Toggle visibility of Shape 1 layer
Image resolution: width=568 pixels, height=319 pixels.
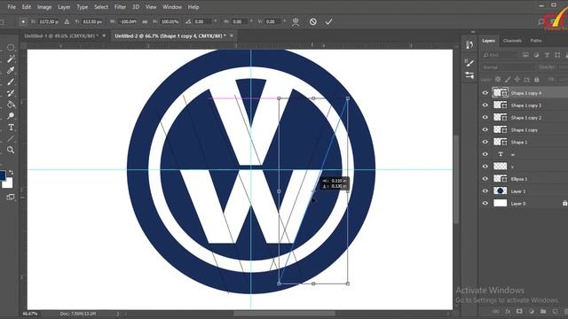tap(485, 142)
